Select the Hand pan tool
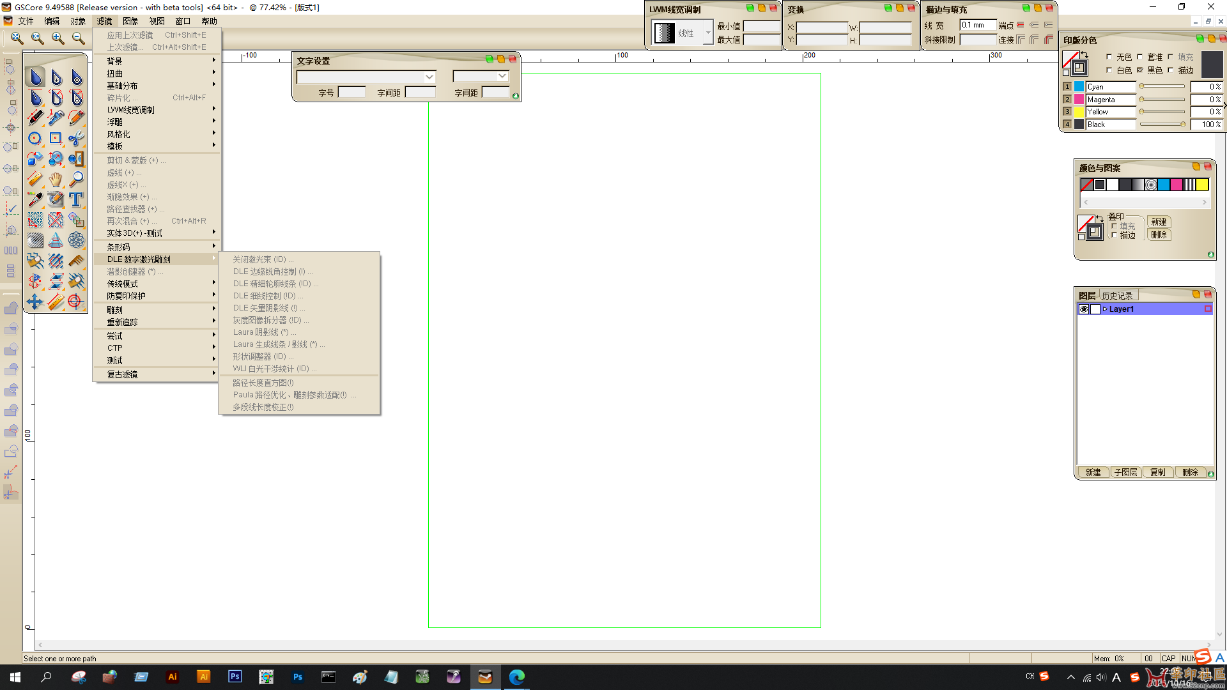The image size is (1227, 690). [56, 180]
